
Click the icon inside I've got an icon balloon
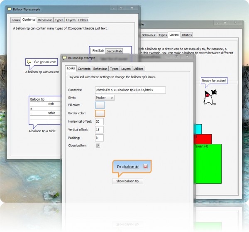29,62
